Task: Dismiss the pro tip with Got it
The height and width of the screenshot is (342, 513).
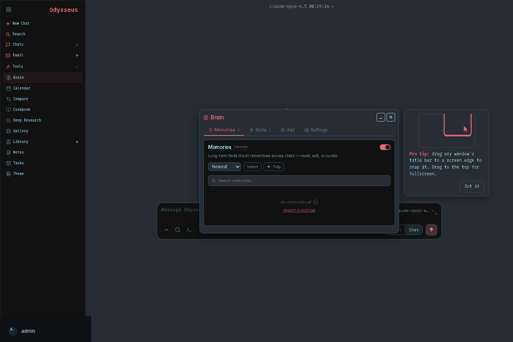Action: 472,186
